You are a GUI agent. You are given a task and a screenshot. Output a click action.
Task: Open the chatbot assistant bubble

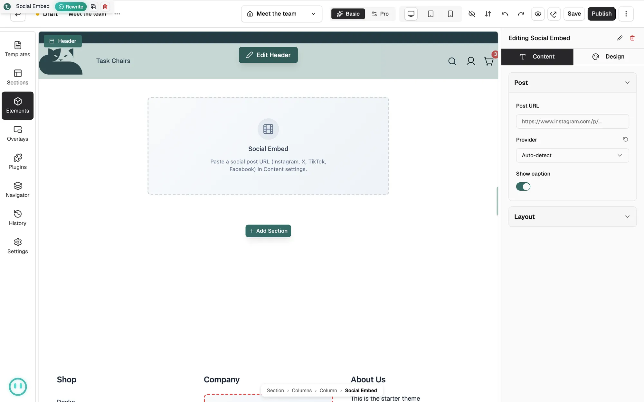[18, 387]
